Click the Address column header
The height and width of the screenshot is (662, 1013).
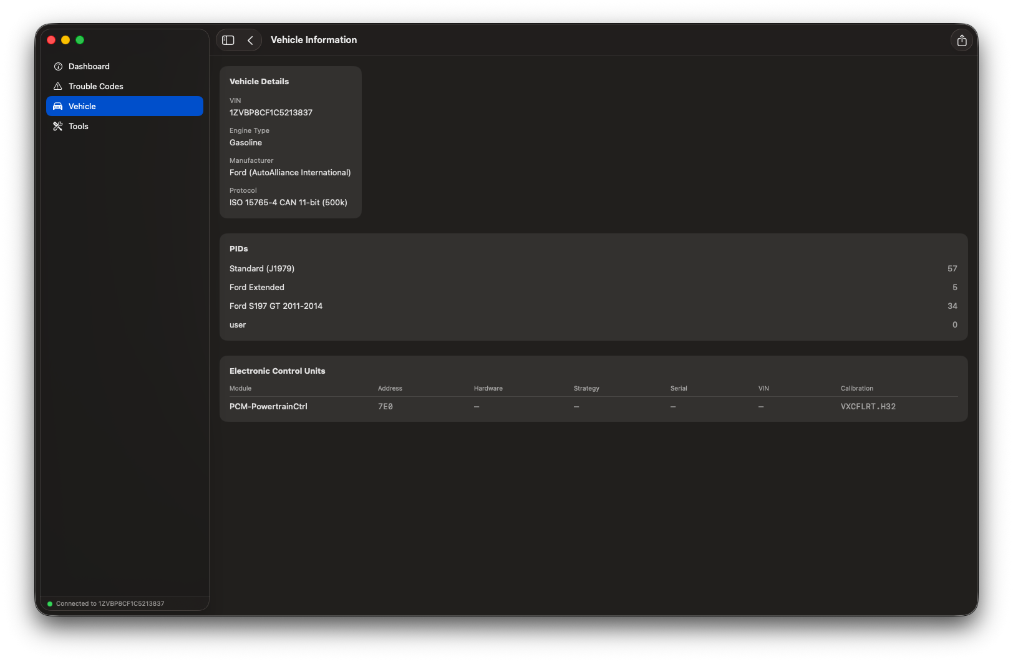pos(390,389)
